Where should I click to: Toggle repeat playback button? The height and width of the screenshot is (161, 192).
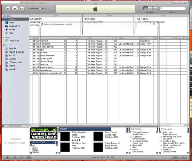[21, 157]
